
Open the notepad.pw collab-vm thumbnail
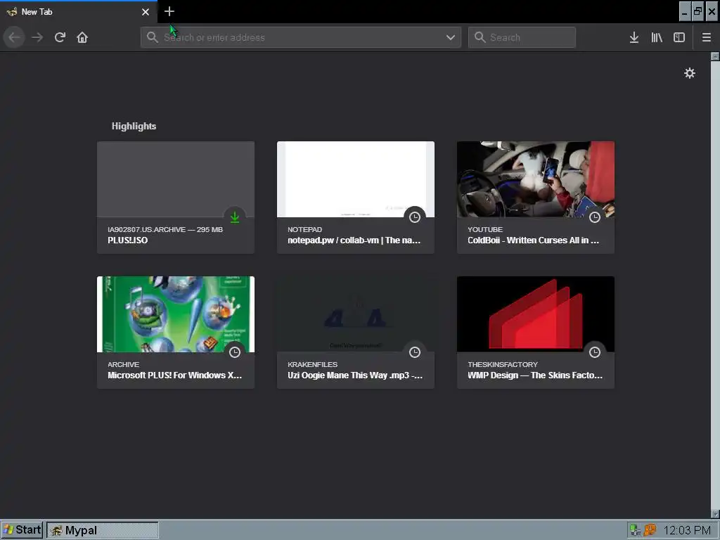(x=355, y=179)
